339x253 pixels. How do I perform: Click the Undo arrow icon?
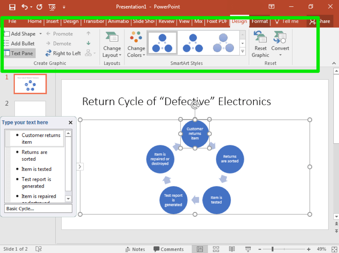[x=24, y=7]
